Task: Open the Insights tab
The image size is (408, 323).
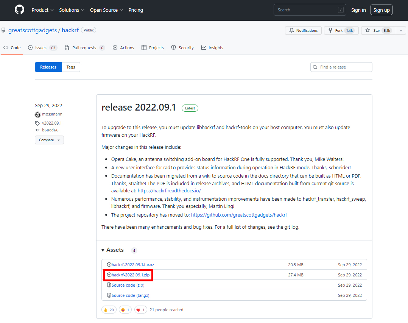Action: click(x=212, y=48)
